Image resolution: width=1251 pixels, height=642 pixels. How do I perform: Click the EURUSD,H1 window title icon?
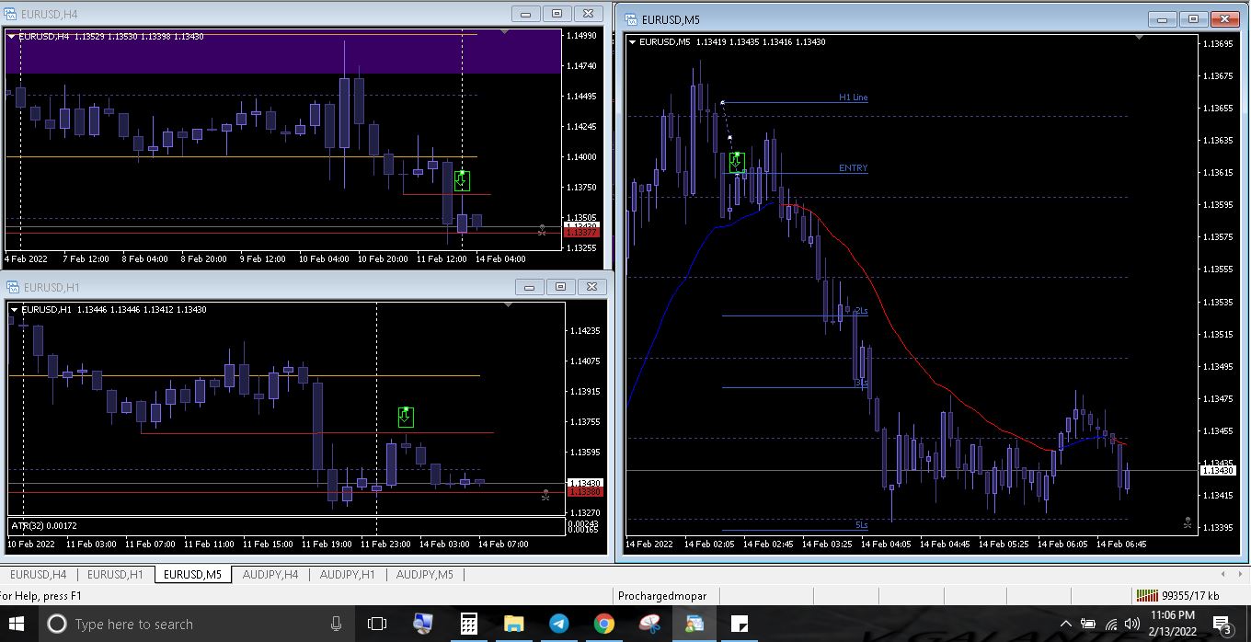pos(11,287)
